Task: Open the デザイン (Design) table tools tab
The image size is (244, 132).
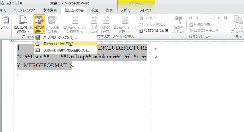Action: coord(126,10)
